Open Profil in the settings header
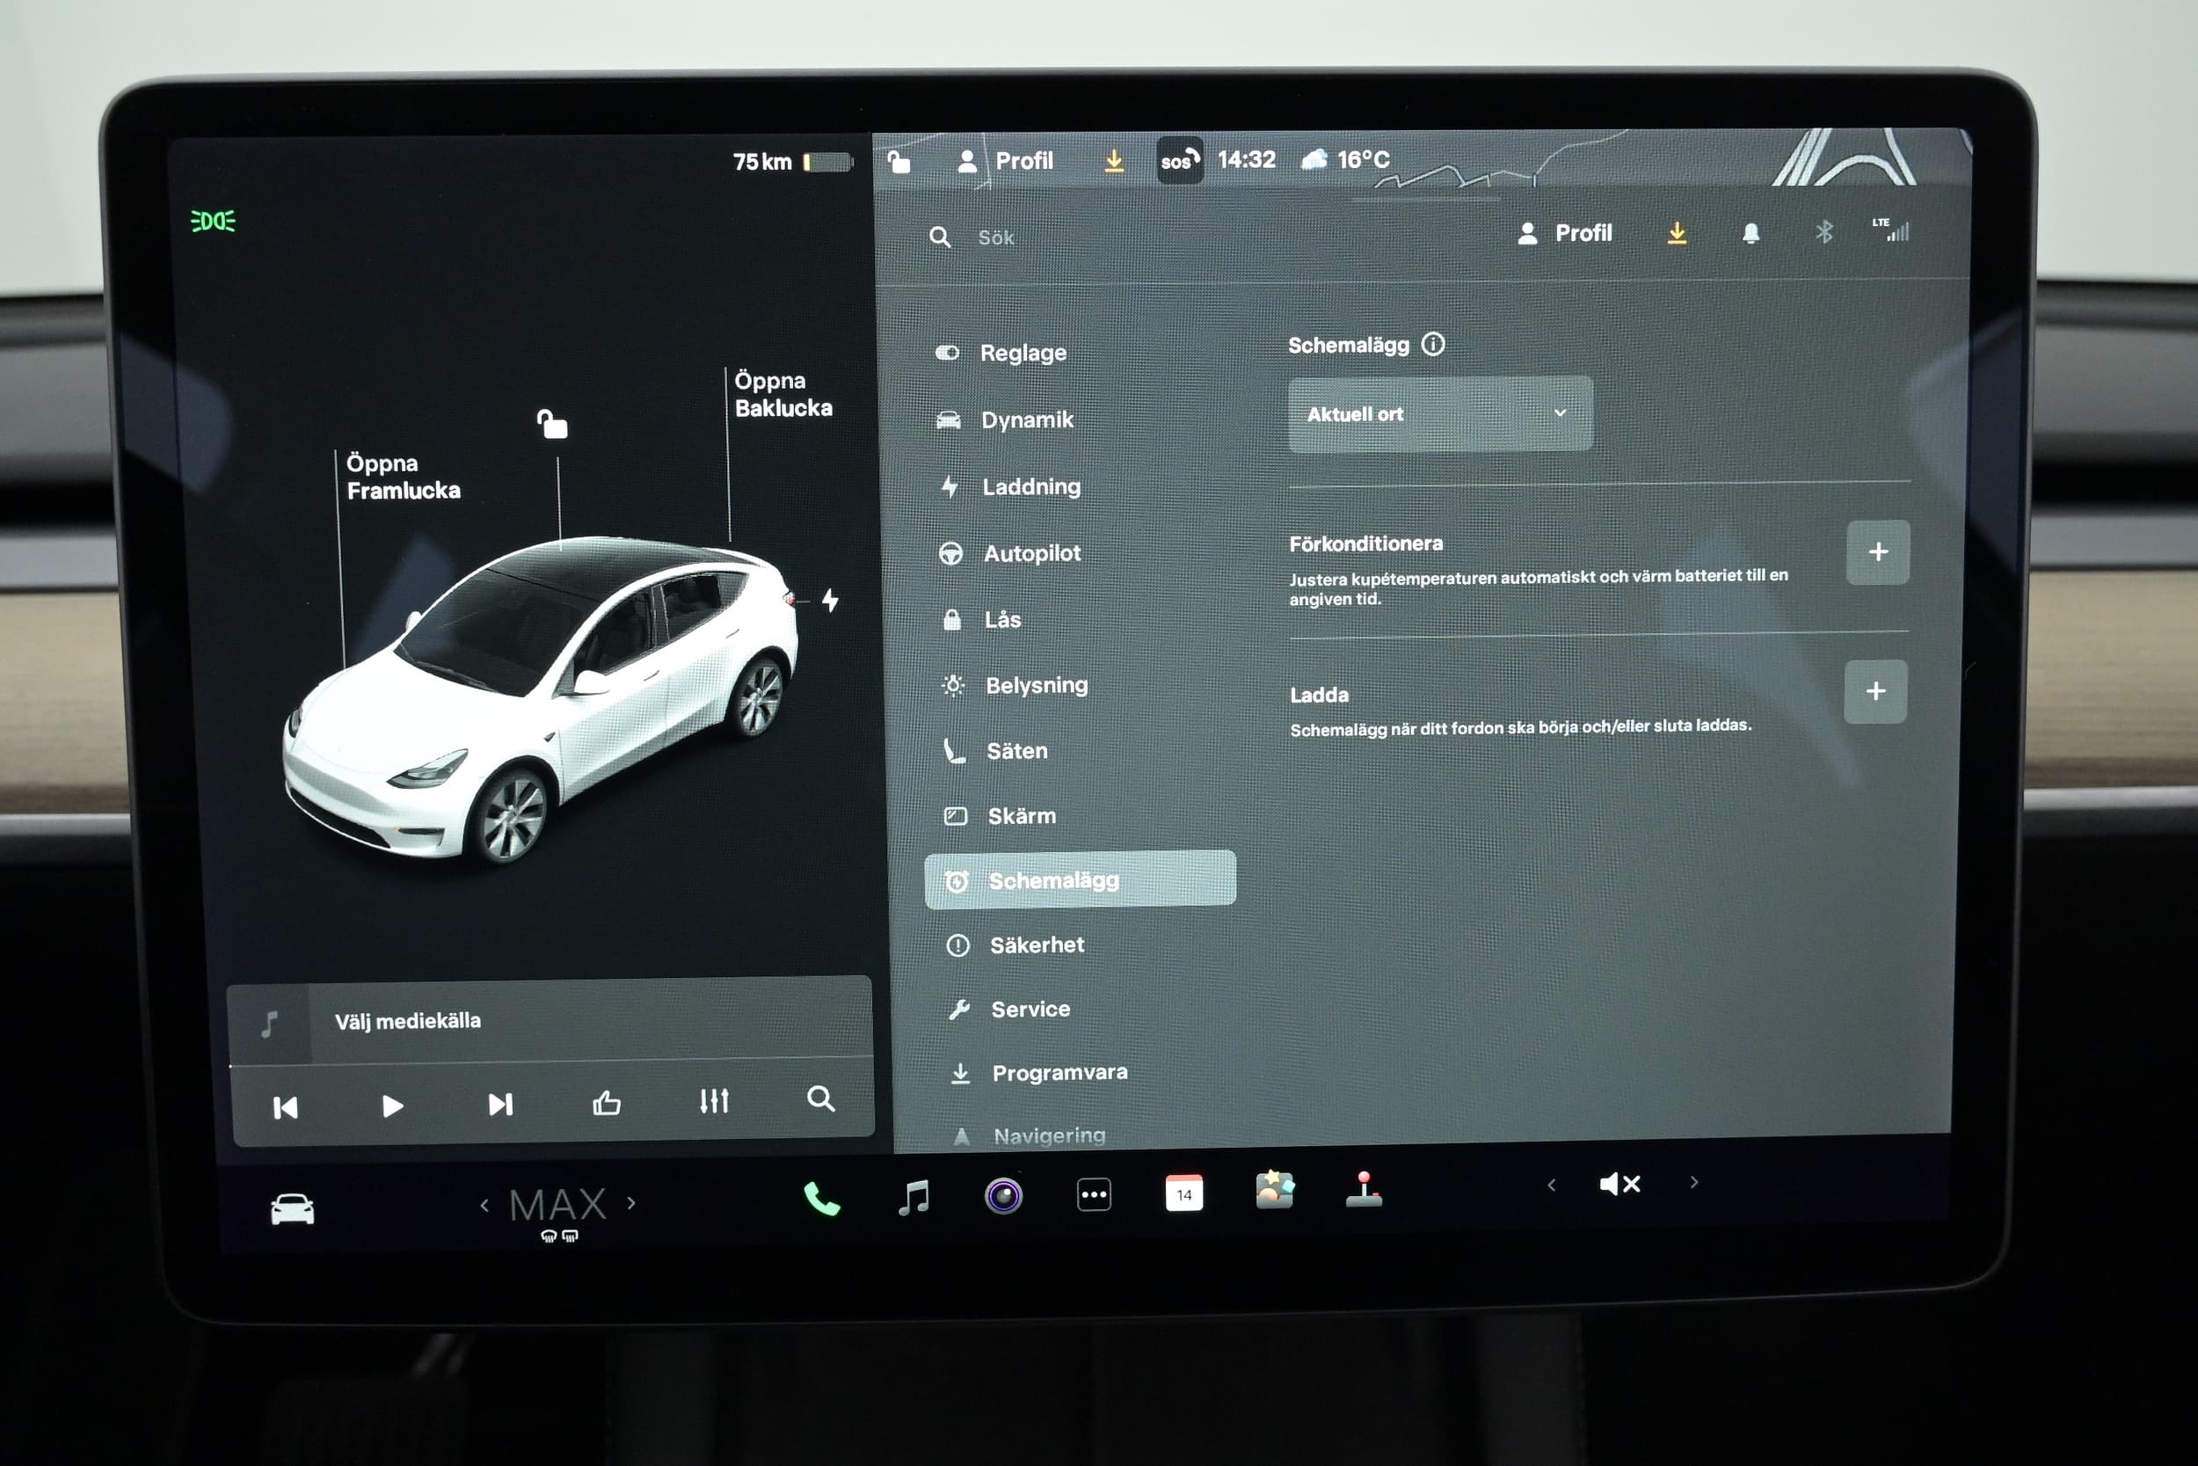Image resolution: width=2198 pixels, height=1466 pixels. [x=1565, y=233]
